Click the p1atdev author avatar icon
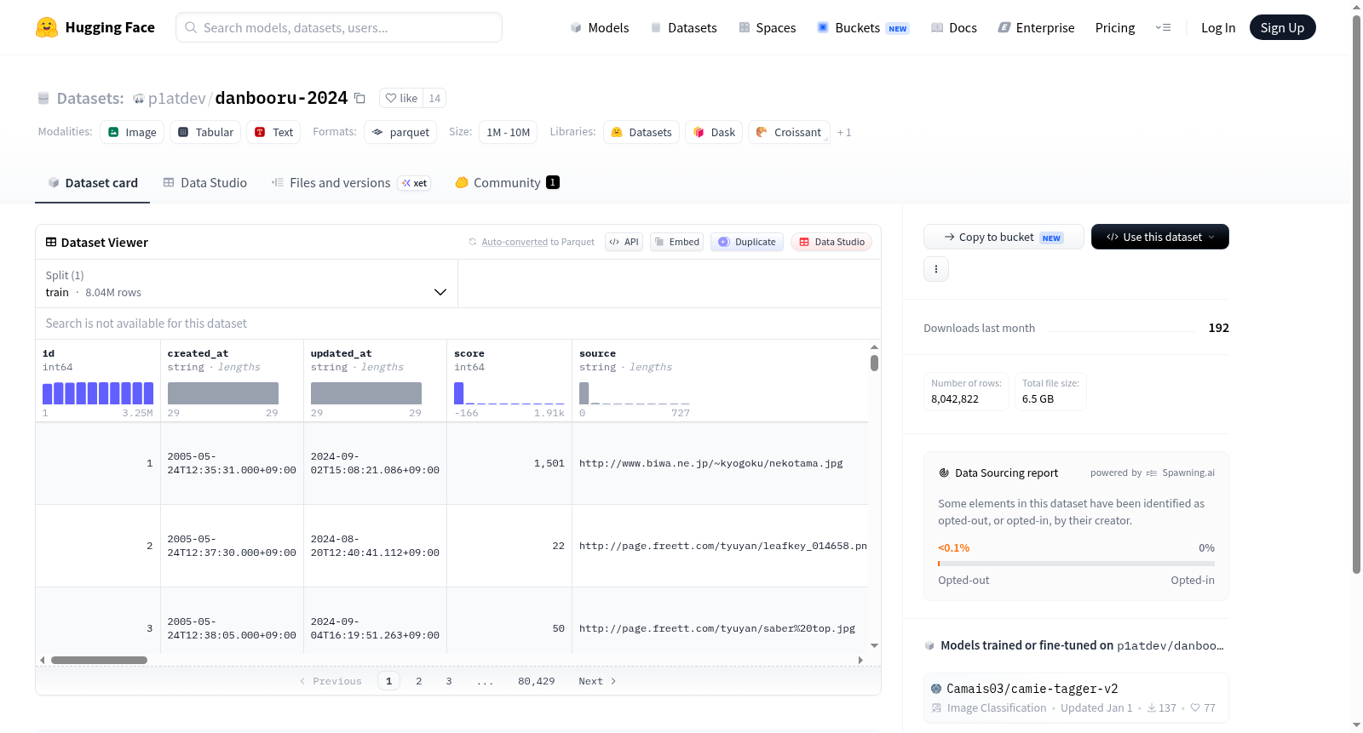The width and height of the screenshot is (1363, 733). coord(139,99)
